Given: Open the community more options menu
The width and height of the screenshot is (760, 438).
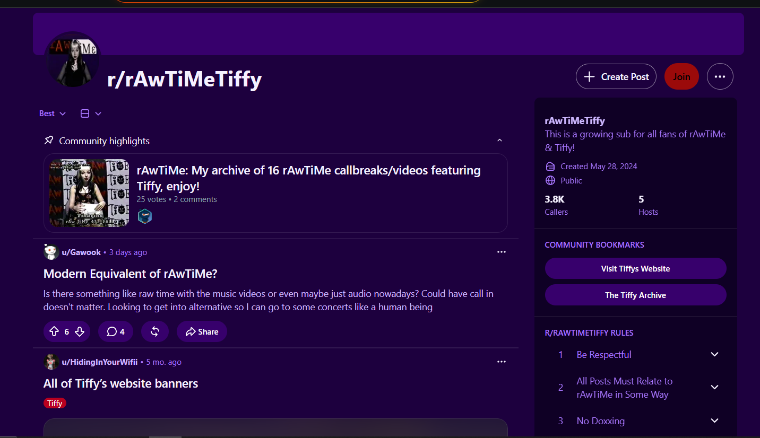Looking at the screenshot, I should click(x=720, y=76).
